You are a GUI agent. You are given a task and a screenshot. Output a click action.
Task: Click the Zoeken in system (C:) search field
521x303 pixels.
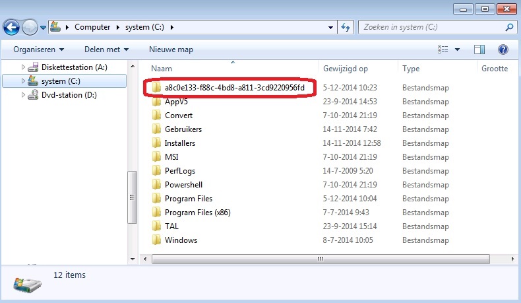(429, 28)
